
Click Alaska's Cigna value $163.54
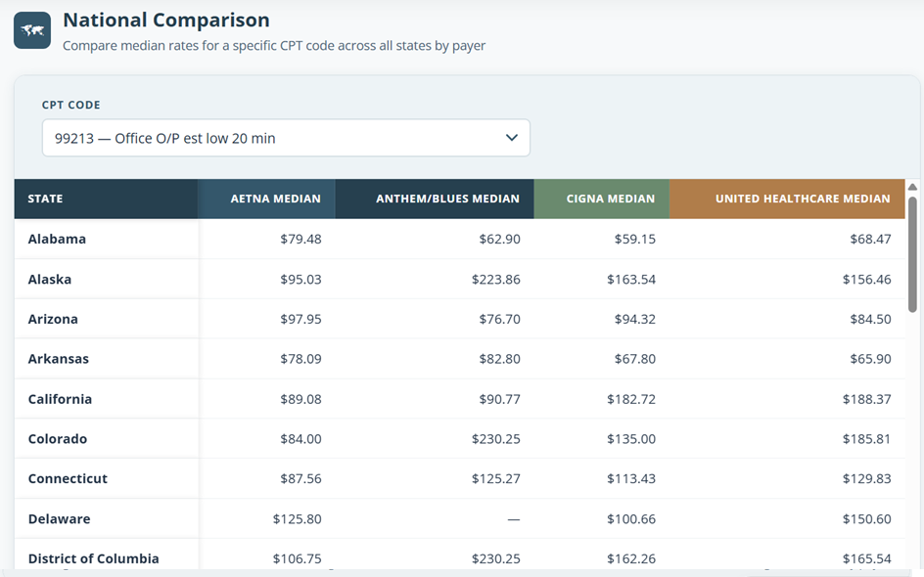(631, 279)
